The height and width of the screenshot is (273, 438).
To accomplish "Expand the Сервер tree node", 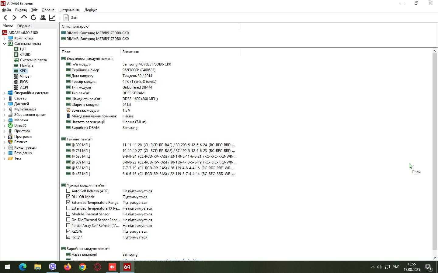I will (4, 98).
